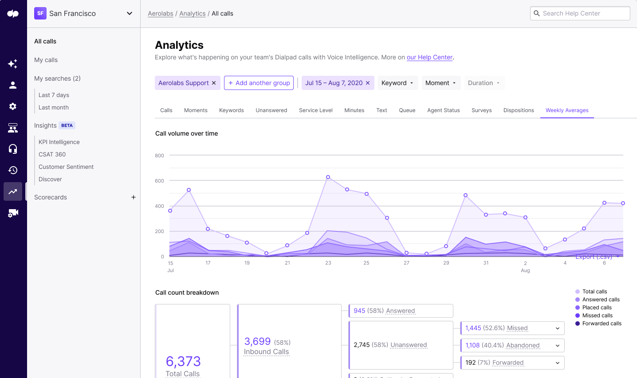Click the Search Help Center field
This screenshot has width=637, height=378.
580,13
